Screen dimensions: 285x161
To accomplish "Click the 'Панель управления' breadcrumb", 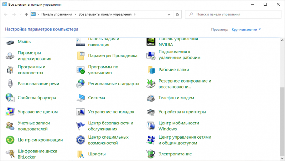I will point(57,14).
